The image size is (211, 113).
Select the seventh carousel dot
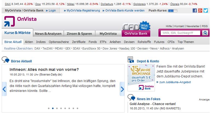73,108
